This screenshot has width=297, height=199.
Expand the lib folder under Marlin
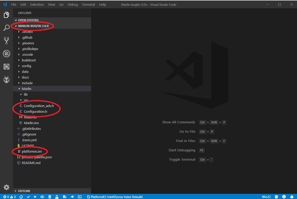52,94
